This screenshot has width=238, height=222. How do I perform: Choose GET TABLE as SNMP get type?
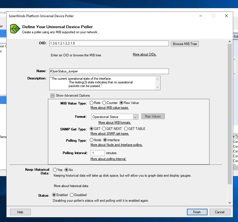tap(125, 129)
